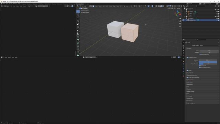This screenshot has width=220, height=124.
Task: Click the viewport zoom magnifier gizmo
Action: (180, 18)
